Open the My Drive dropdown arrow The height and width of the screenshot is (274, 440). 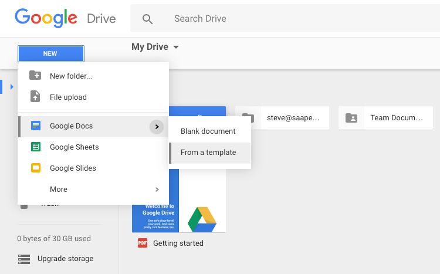click(x=176, y=47)
